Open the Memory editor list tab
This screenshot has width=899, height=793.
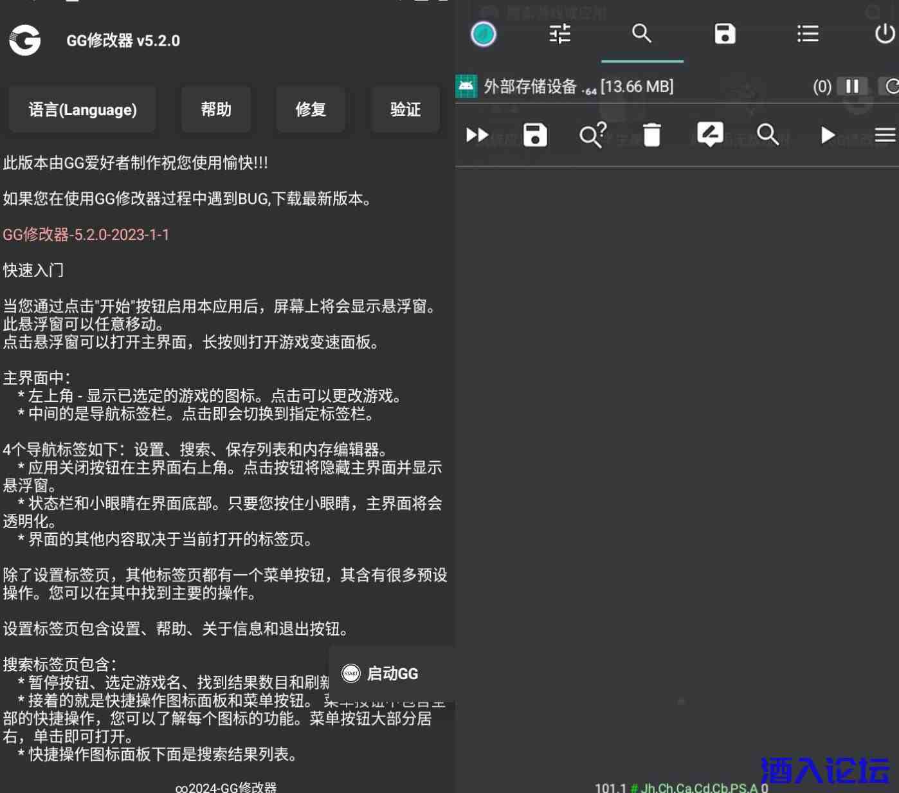tap(807, 33)
